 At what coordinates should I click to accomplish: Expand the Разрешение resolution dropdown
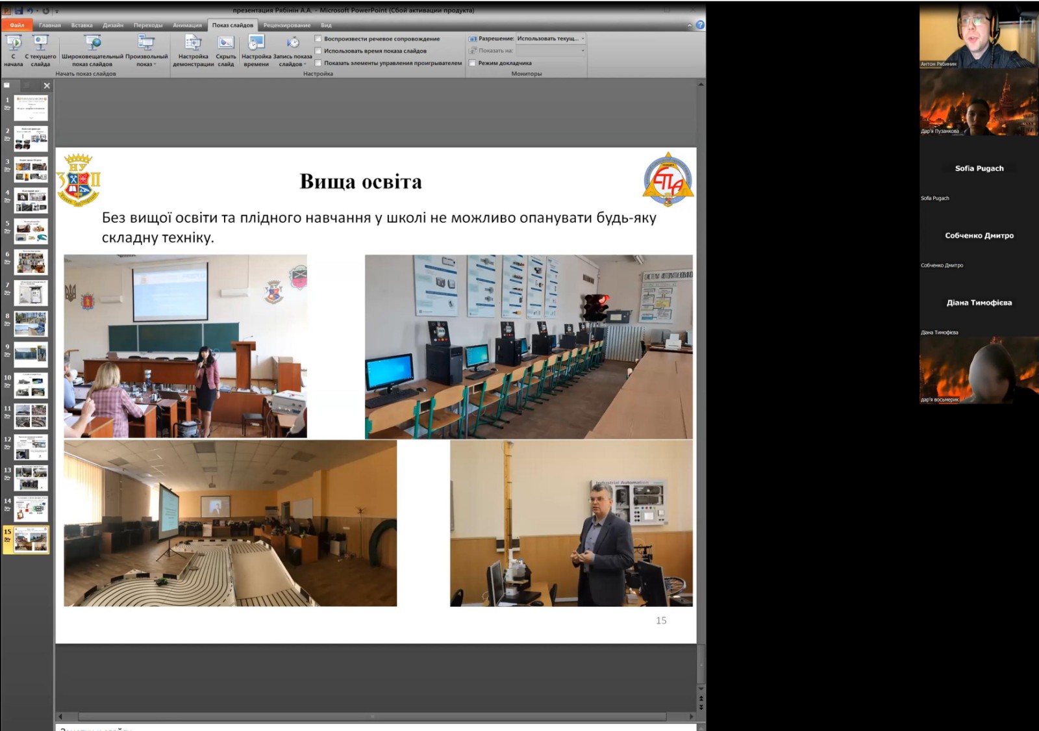[x=582, y=39]
